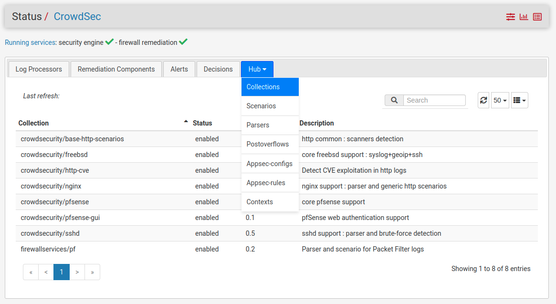The height and width of the screenshot is (304, 556).
Task: Click the Status breadcrumb CrowdSec link
Action: (x=77, y=17)
